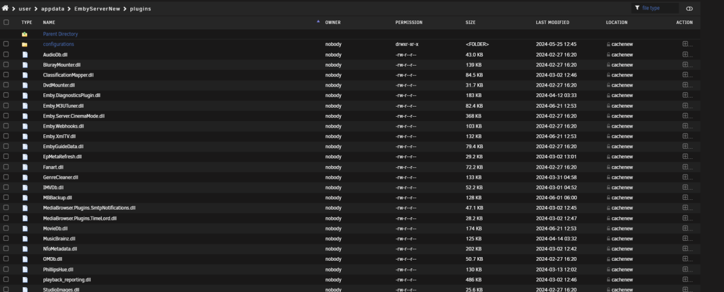Check the box for Emby.Server.CinemaMode.dll

(x=6, y=116)
